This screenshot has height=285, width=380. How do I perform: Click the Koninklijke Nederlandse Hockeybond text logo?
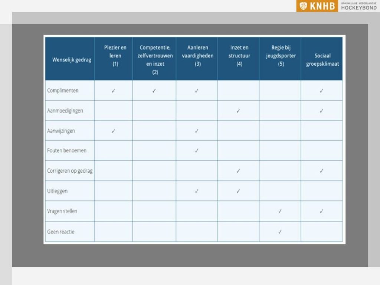(x=358, y=6)
